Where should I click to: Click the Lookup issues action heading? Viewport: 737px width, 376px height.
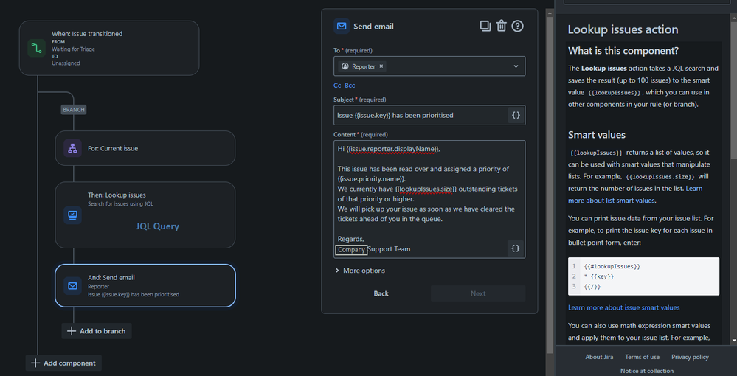(x=623, y=29)
